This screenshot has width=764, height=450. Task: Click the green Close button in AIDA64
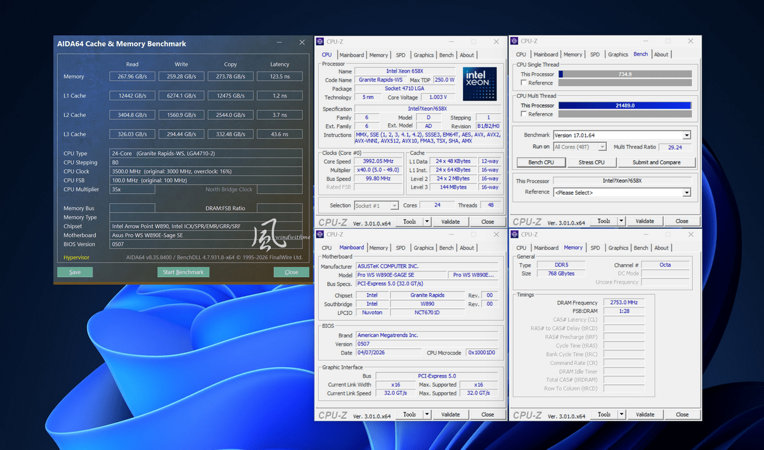[x=291, y=272]
